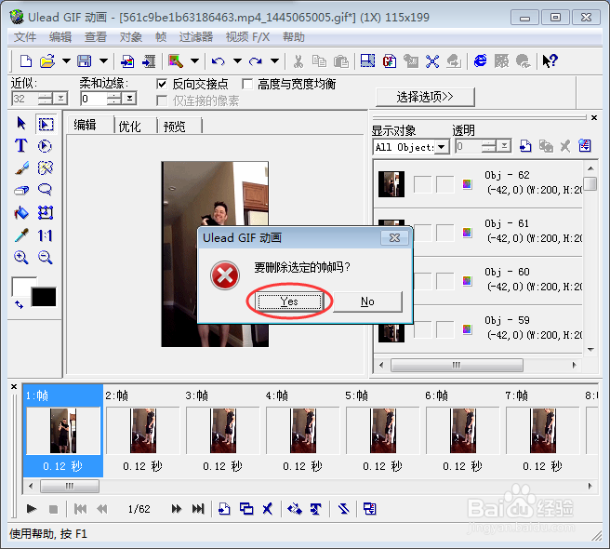Toggle second box of Obj - 59
Screen dimensions: 610x549
[445, 329]
